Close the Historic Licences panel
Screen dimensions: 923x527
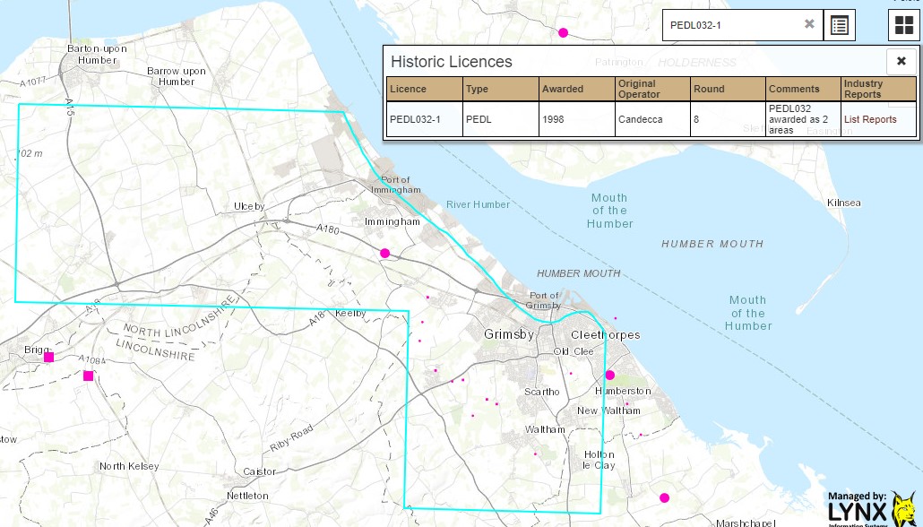click(901, 61)
